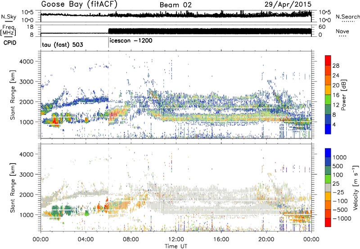This screenshot has height=249, width=360.
Task: Click the date '29/Apr/2015'
Action: 288,4
